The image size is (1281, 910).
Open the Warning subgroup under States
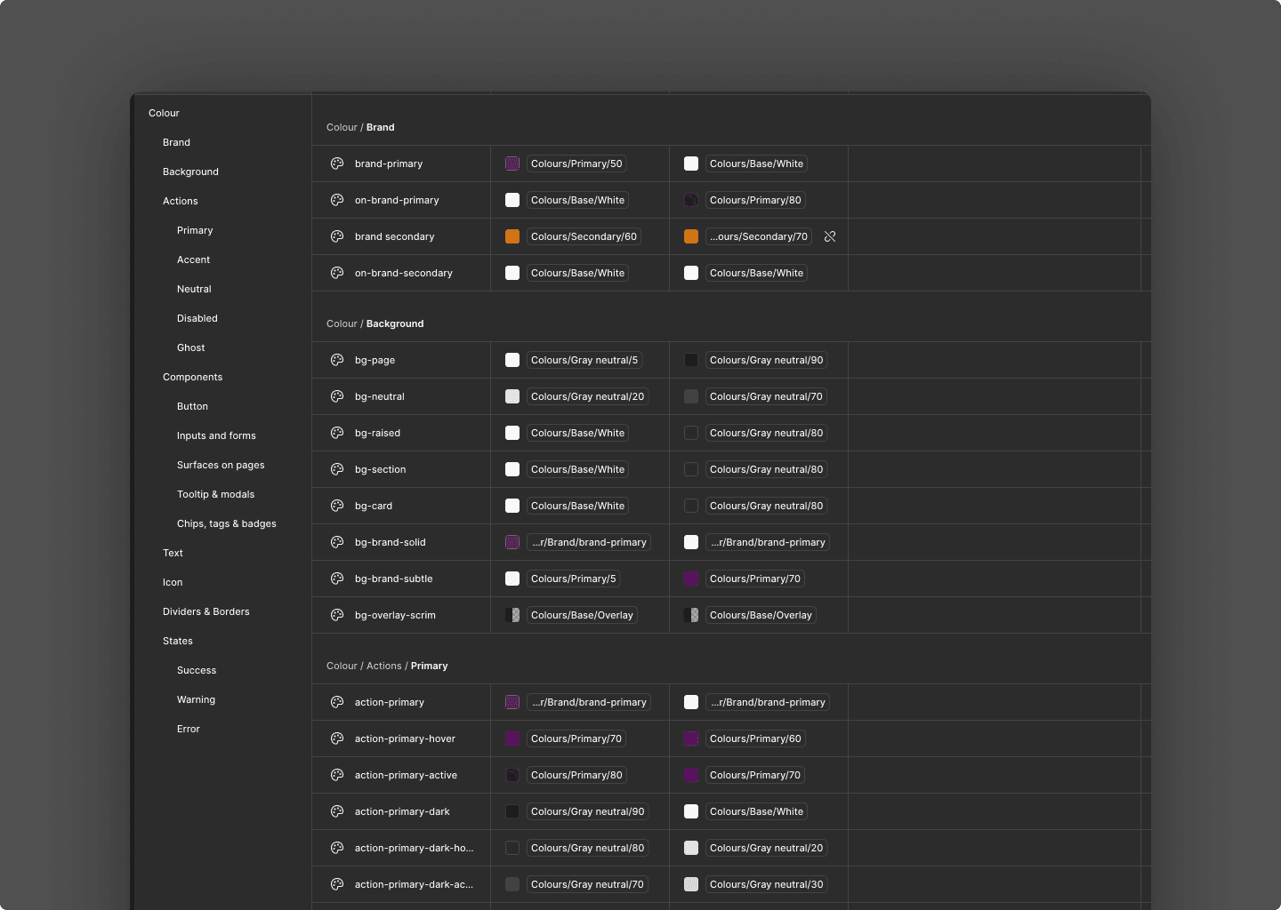pyautogui.click(x=197, y=699)
